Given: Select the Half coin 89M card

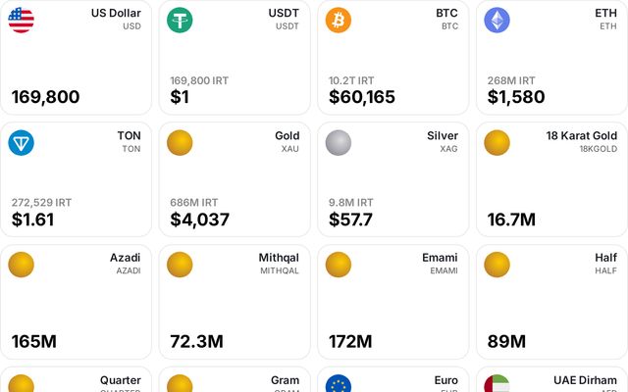Looking at the screenshot, I should 551,302.
